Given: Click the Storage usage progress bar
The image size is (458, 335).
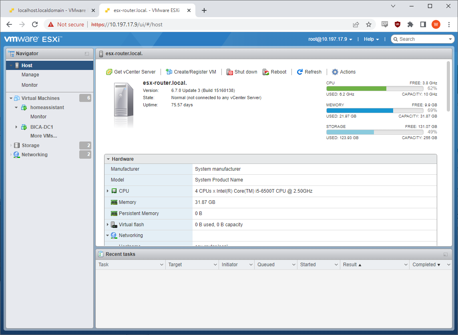Looking at the screenshot, I should [375, 132].
